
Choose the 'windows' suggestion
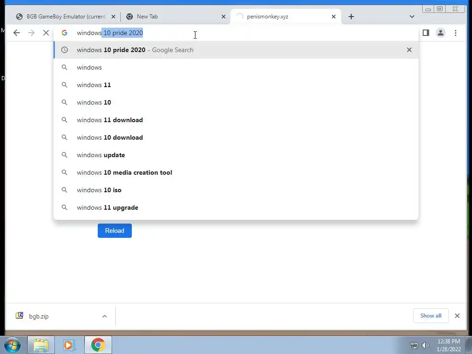point(236,67)
